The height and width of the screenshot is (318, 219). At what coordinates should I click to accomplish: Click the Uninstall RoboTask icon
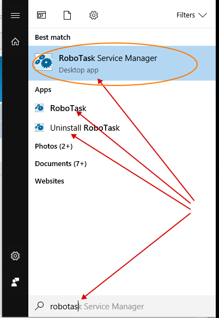(x=39, y=127)
